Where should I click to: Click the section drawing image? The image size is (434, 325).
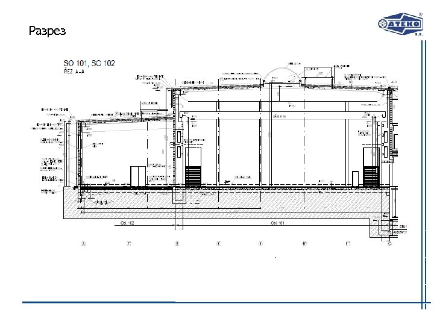pos(219,153)
